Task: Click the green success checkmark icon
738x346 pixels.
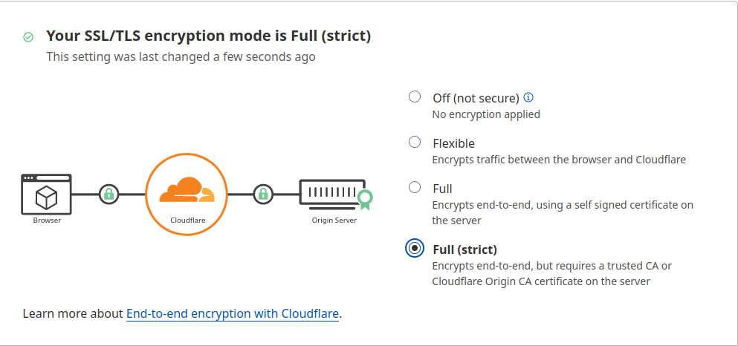Action: (28, 36)
